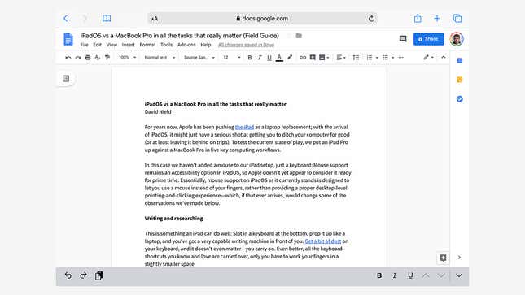
Task: Move document using the folder icon
Action: point(299,36)
